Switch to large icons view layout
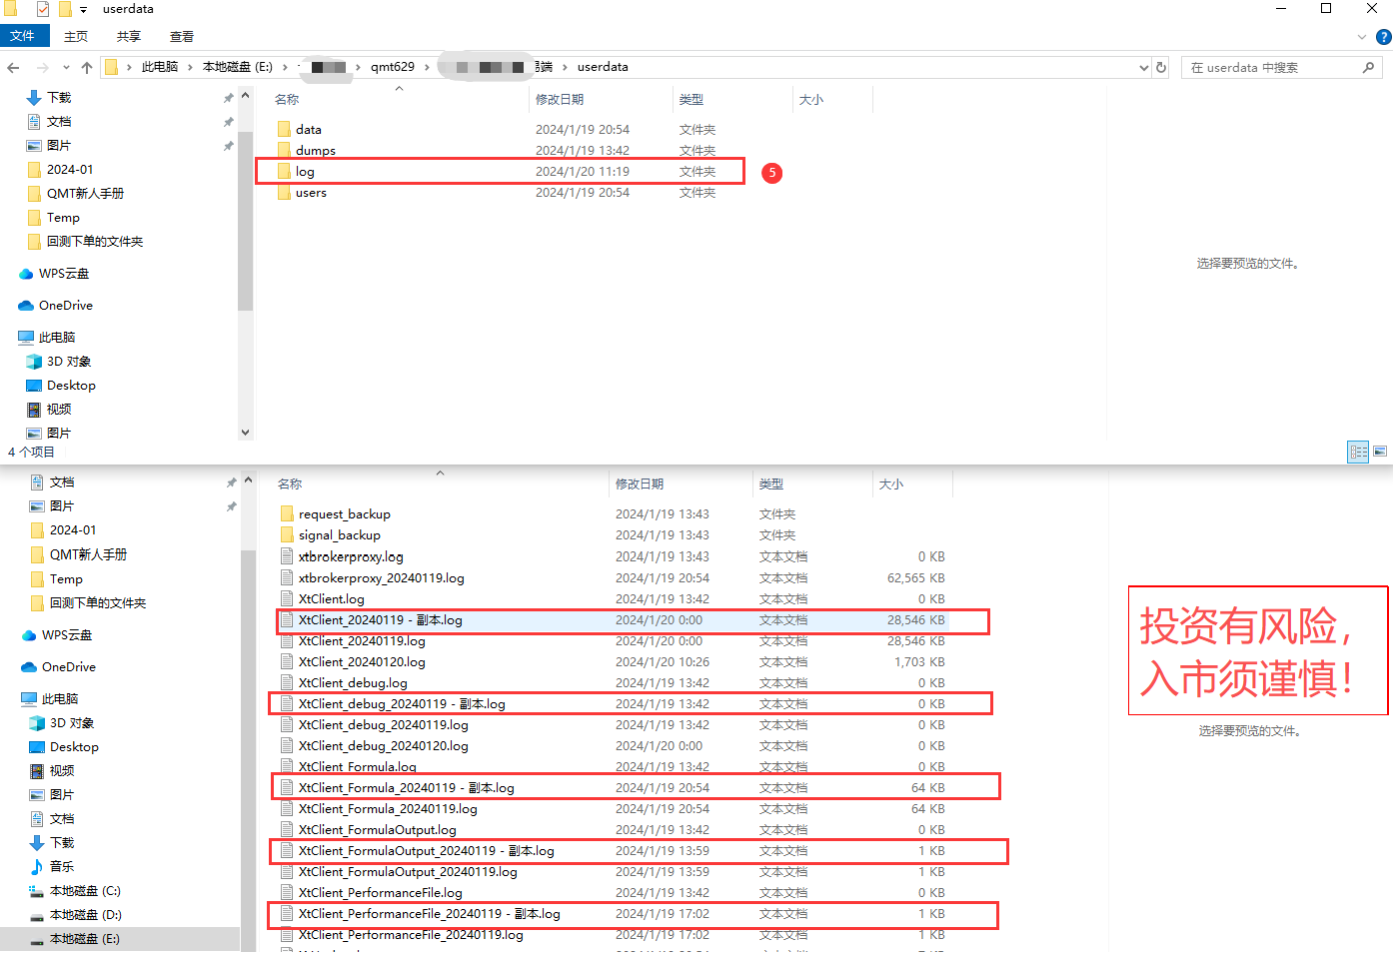Viewport: 1393px width, 956px height. click(x=1380, y=452)
